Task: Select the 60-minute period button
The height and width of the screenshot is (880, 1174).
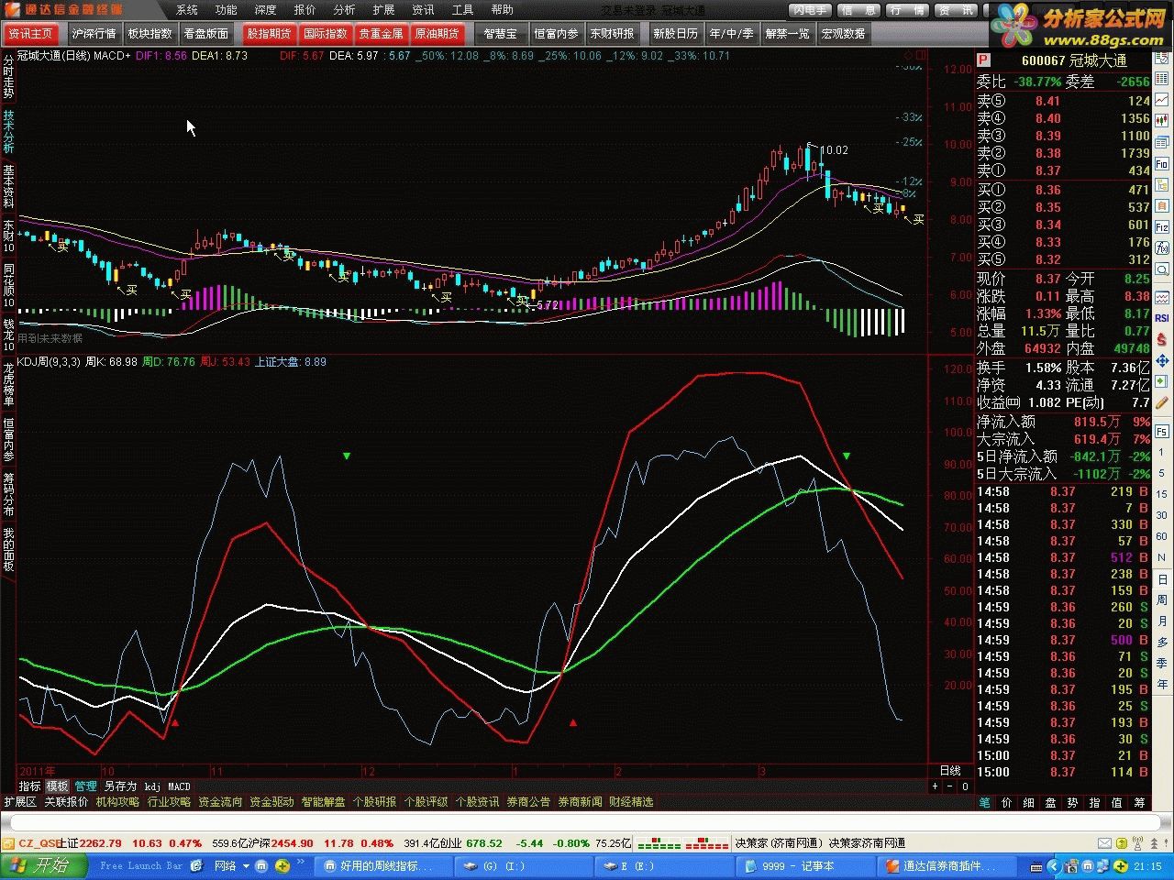Action: point(1162,536)
